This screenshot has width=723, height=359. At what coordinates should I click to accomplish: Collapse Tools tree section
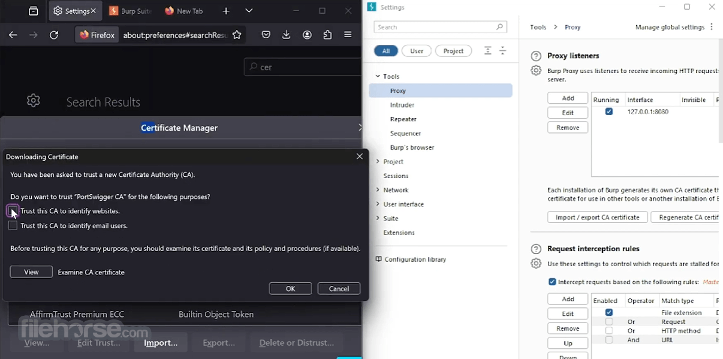point(378,76)
